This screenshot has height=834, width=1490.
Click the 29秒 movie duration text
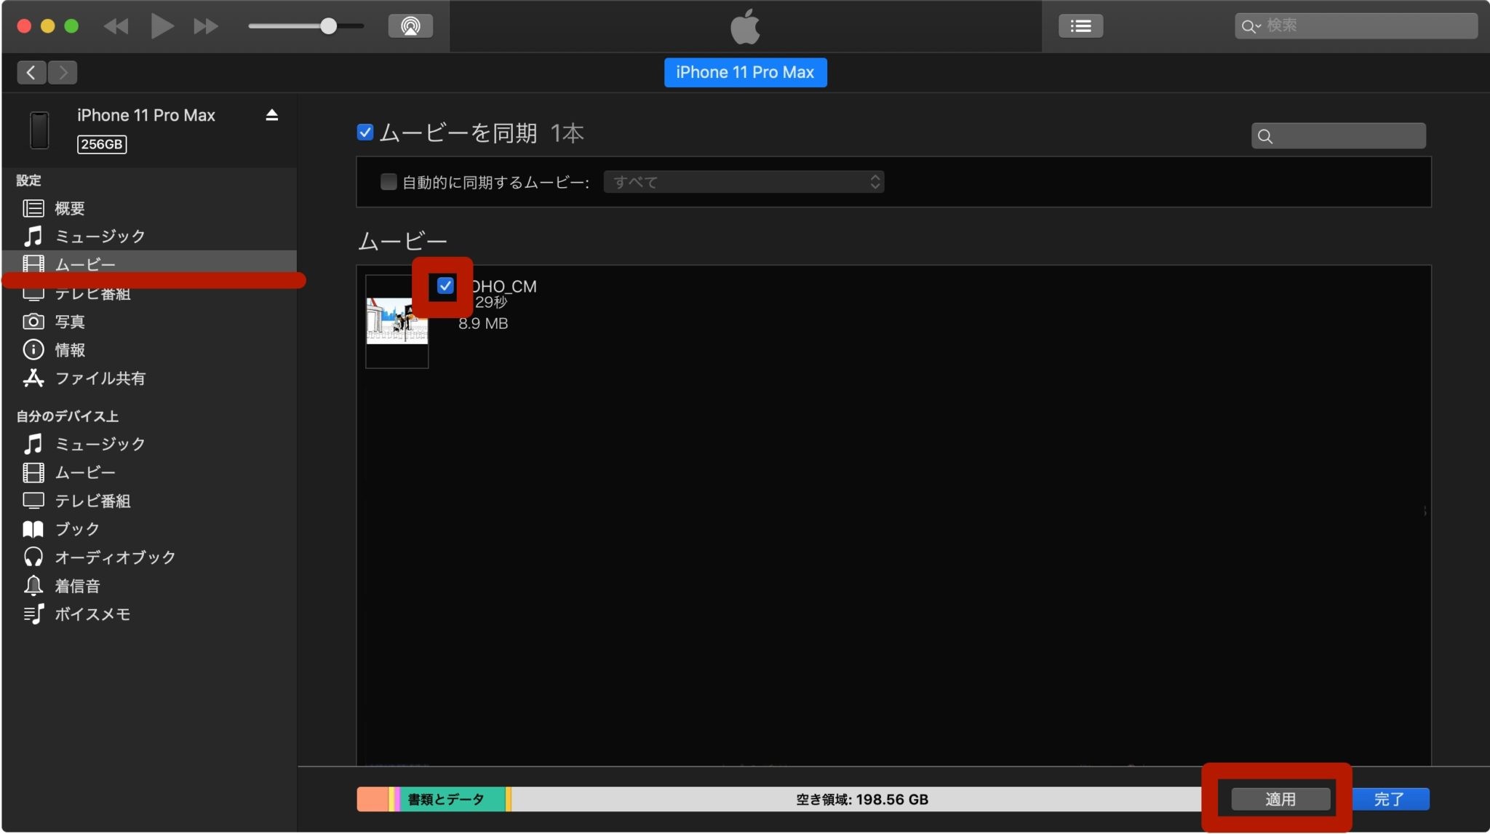click(x=491, y=302)
